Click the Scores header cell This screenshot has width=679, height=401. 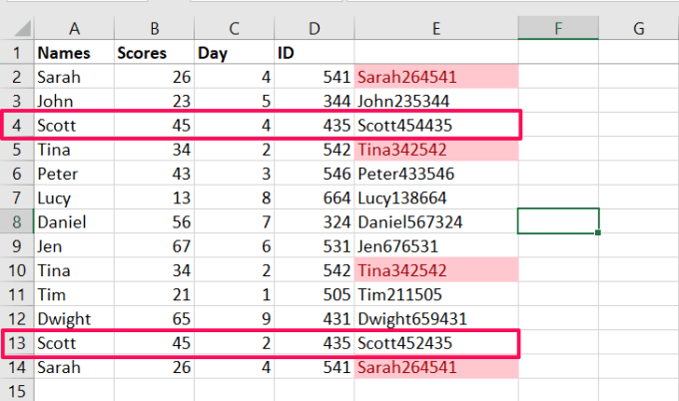pos(154,53)
